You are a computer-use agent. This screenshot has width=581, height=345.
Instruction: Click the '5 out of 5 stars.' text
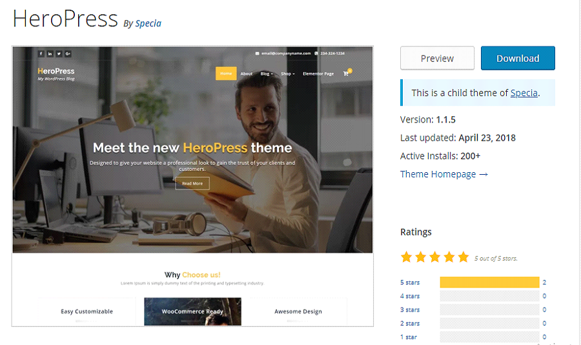496,259
